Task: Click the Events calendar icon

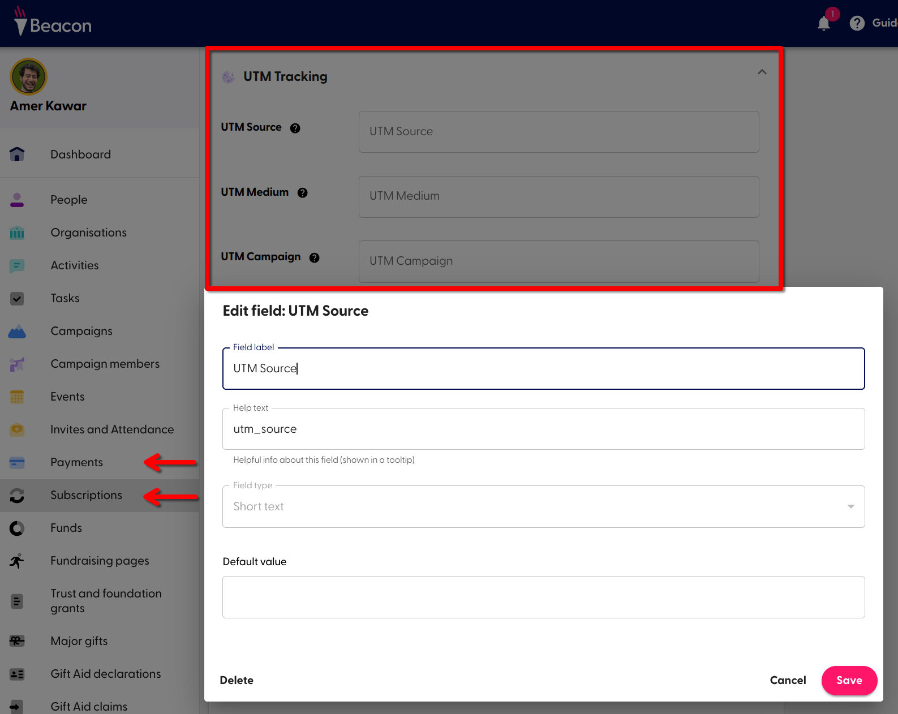Action: tap(17, 397)
